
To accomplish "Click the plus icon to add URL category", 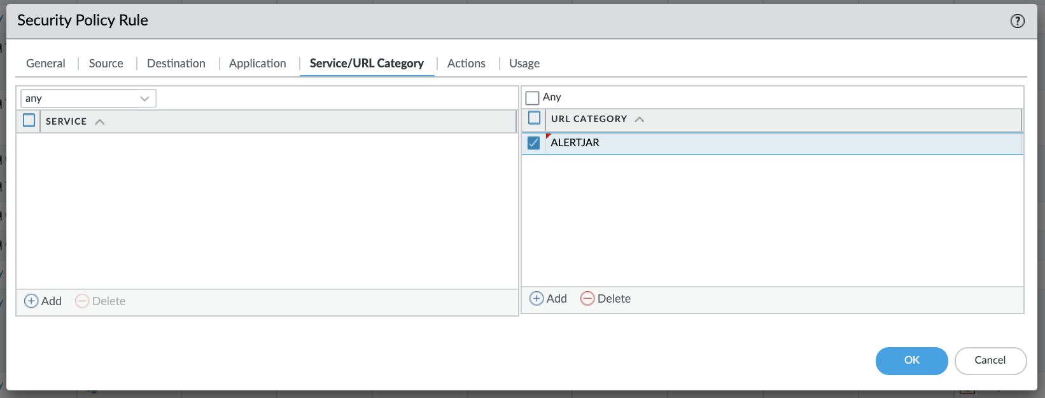I will tap(537, 298).
